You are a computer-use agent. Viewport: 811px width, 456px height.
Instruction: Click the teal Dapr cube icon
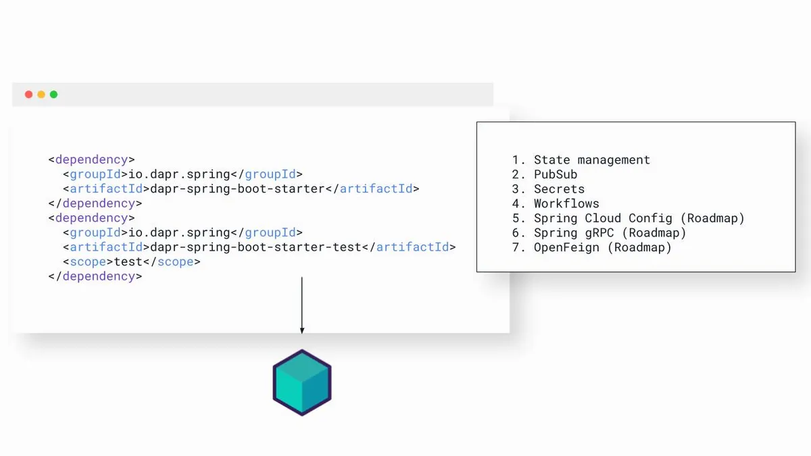click(302, 382)
